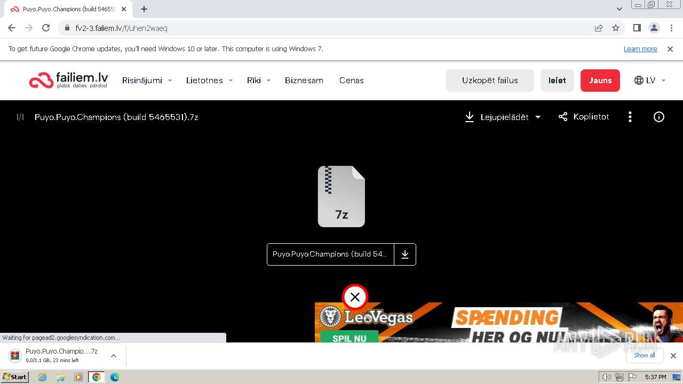The width and height of the screenshot is (683, 384).
Task: Click the Ieiet login button
Action: pyautogui.click(x=557, y=81)
